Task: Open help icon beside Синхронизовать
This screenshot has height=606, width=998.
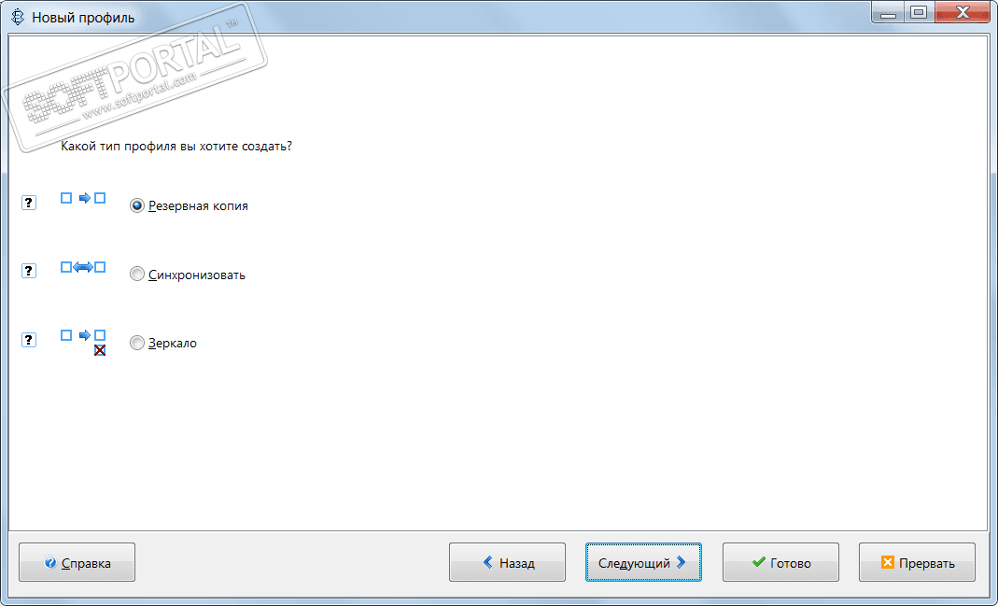Action: pos(29,271)
